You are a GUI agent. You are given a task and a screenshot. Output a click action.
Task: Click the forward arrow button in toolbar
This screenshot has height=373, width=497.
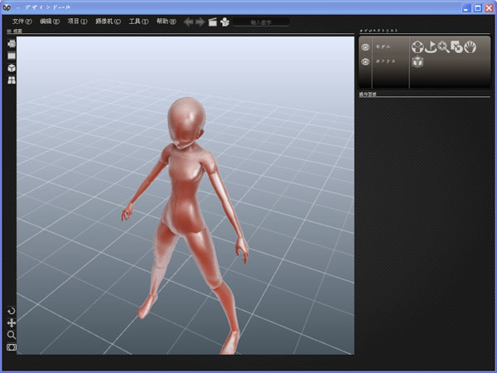(x=200, y=22)
